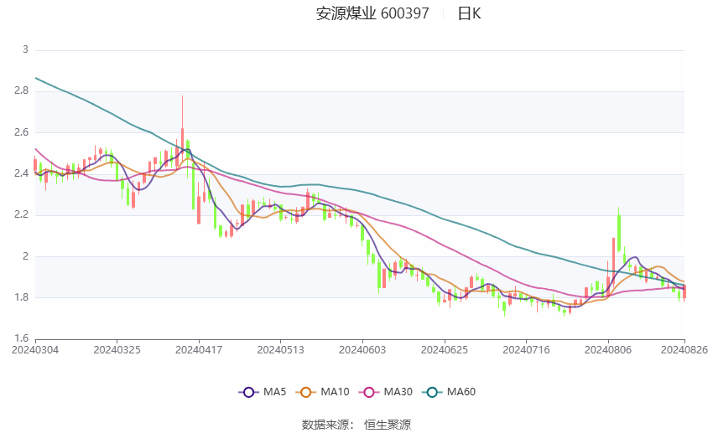The height and width of the screenshot is (433, 713).
Task: Click the 日K label in the title
Action: pos(469,13)
